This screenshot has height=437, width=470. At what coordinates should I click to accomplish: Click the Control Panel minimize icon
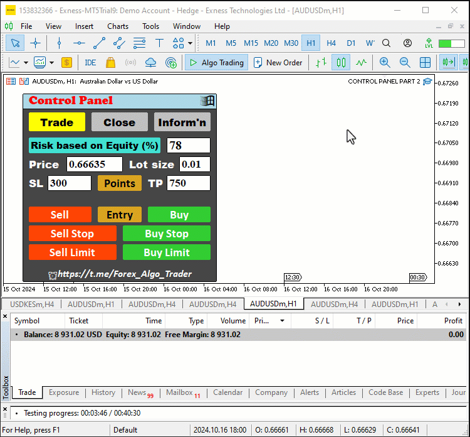[207, 100]
